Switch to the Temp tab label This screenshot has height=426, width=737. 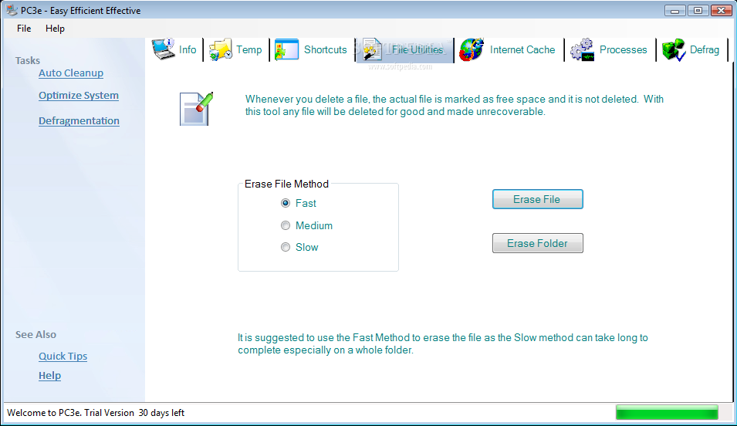[249, 50]
